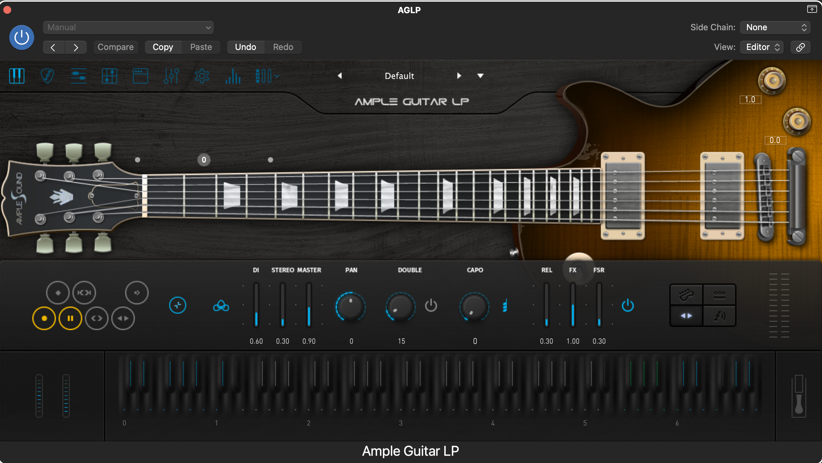
Task: Toggle the plugin power bypass button
Action: tap(22, 37)
